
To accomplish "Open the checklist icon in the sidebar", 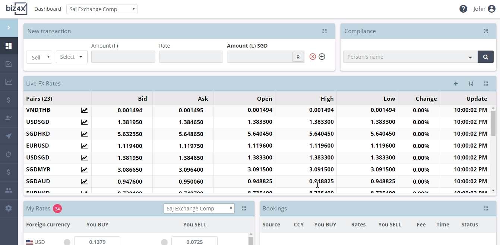I will pos(9,64).
